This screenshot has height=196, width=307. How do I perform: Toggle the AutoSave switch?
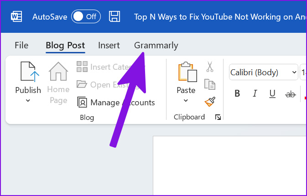coord(86,16)
